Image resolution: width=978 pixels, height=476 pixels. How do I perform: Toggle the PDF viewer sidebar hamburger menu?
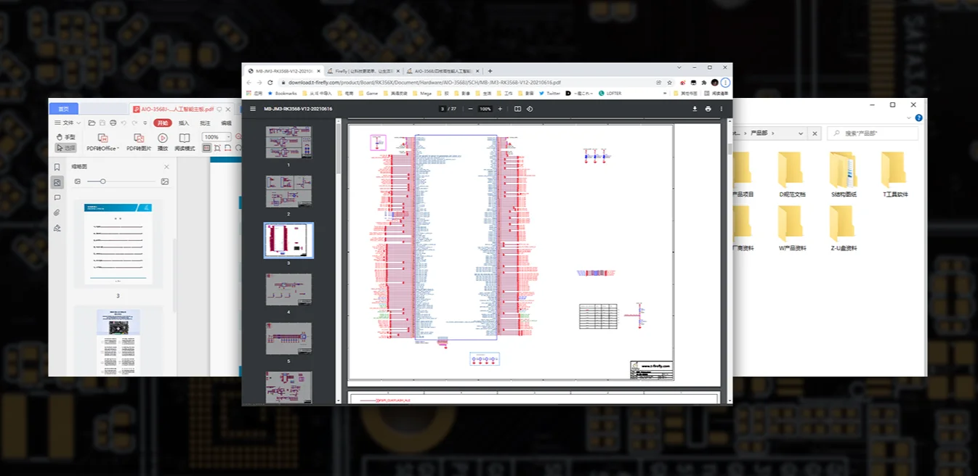(253, 109)
